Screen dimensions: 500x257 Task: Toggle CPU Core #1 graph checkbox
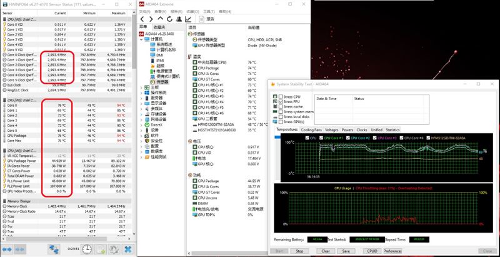click(x=321, y=138)
